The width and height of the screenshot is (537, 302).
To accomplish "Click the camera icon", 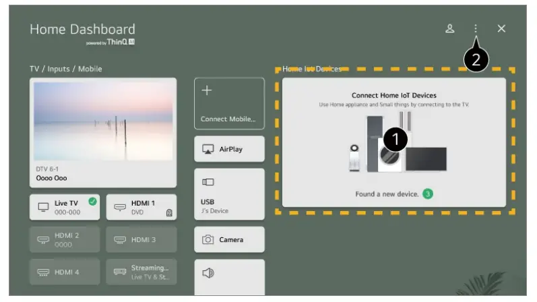I will click(x=208, y=239).
